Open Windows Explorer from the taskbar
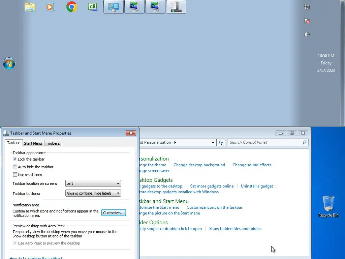This screenshot has height=259, width=345. [30, 7]
